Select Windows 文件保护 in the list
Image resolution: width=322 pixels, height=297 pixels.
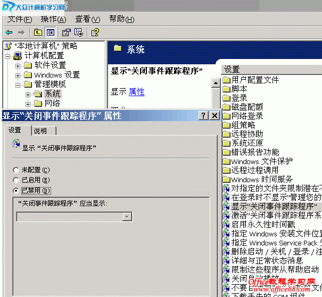[262, 161]
